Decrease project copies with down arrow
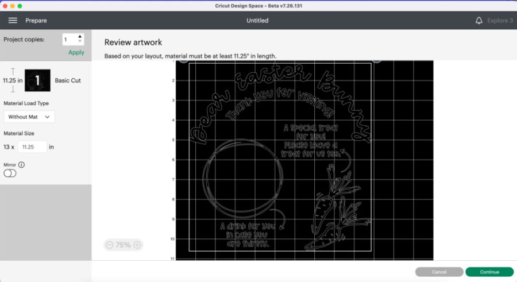The width and height of the screenshot is (517, 282). tap(80, 42)
